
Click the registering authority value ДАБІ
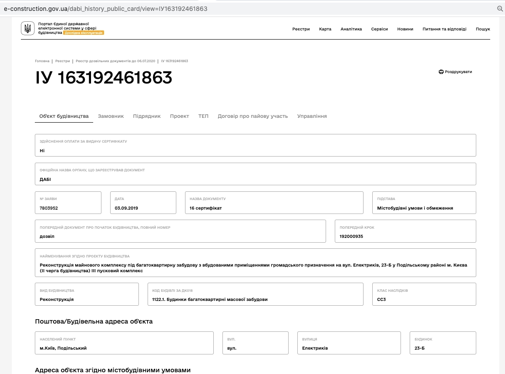point(45,179)
